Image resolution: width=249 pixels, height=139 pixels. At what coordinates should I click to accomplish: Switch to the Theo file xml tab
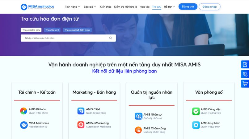pos(52,30)
